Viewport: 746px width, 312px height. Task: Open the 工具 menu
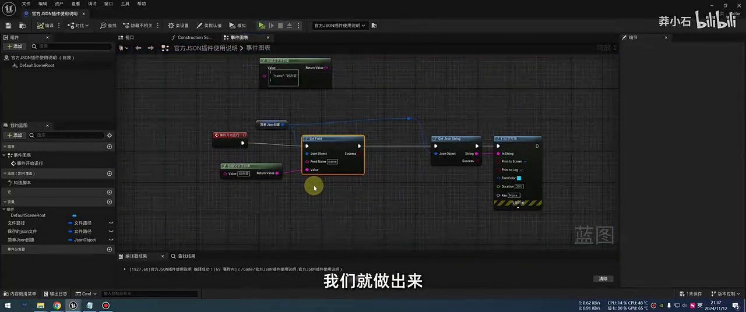pos(125,3)
